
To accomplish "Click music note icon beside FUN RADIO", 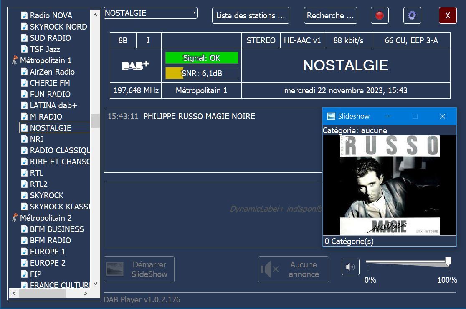I will click(24, 94).
